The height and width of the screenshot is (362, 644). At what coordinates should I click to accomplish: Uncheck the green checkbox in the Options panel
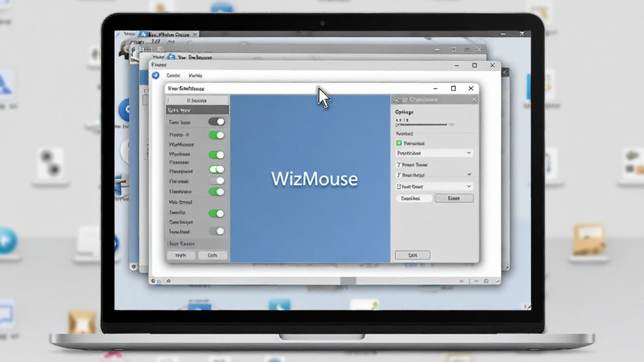(x=399, y=143)
